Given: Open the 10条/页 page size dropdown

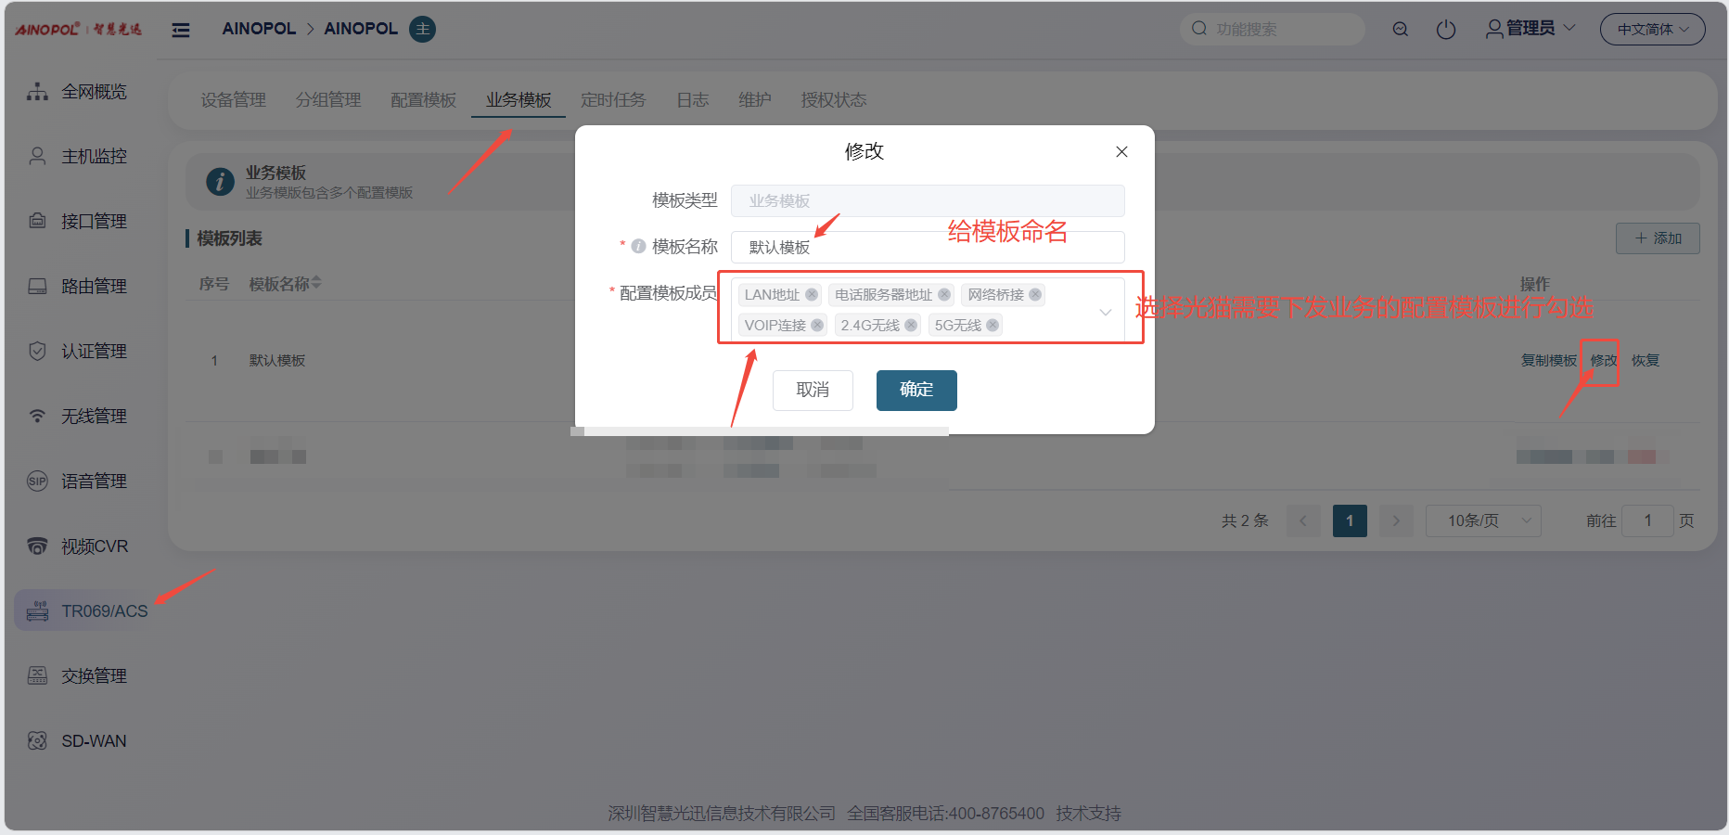Looking at the screenshot, I should tap(1482, 521).
